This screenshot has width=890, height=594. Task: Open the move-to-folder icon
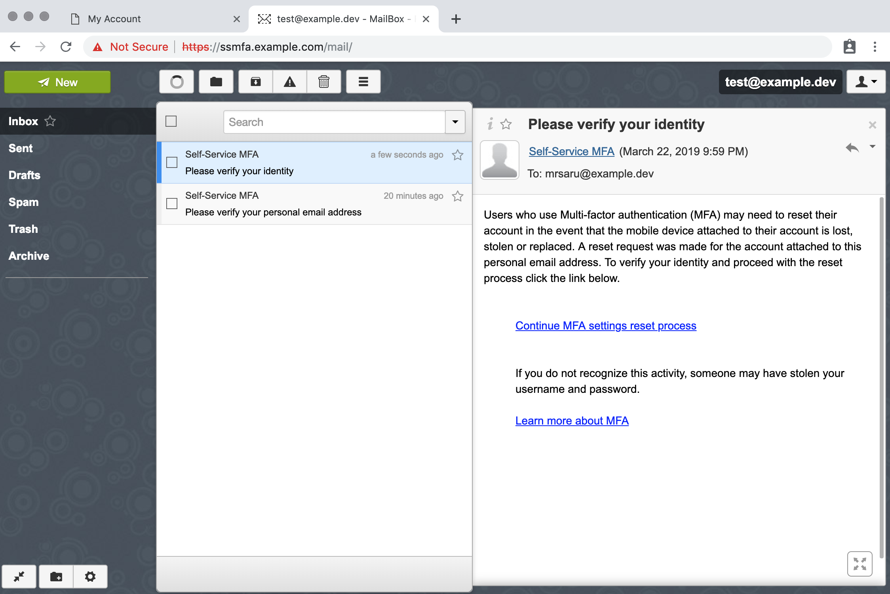(x=216, y=82)
